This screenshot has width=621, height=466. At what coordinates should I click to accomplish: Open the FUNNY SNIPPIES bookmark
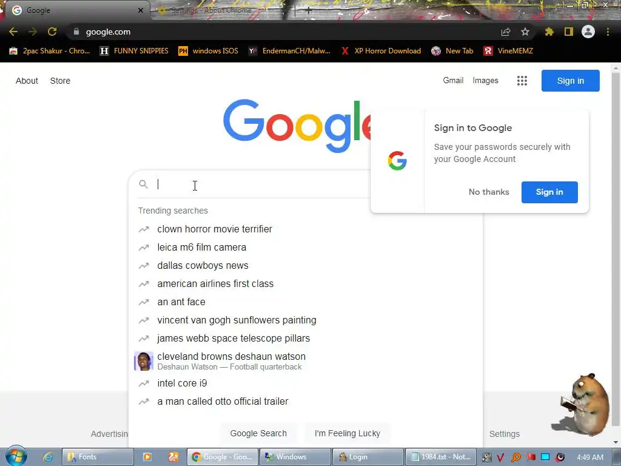134,51
